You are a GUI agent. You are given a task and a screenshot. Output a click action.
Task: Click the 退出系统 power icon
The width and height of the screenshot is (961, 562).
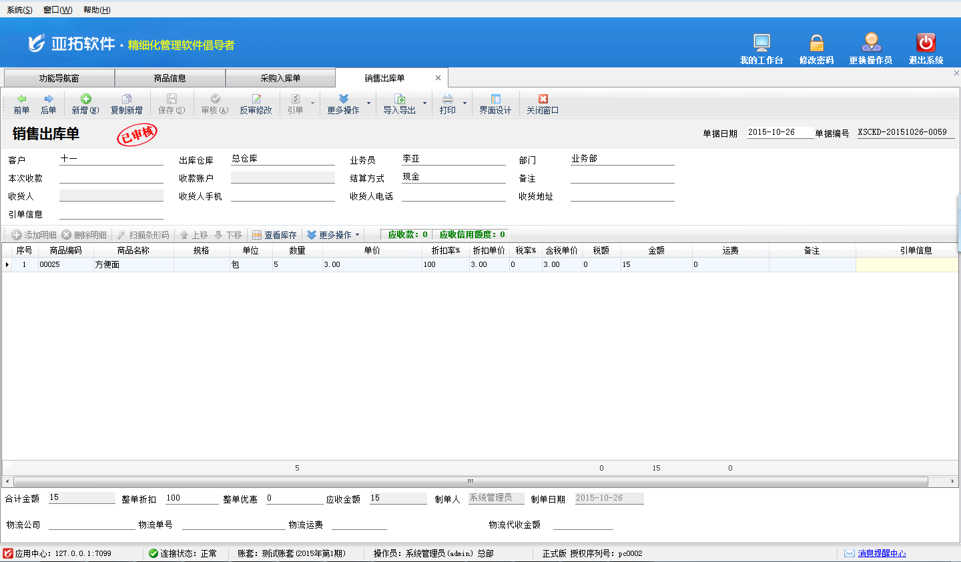click(x=926, y=43)
